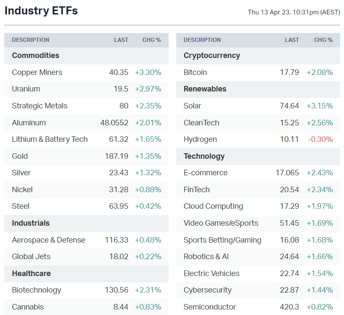Click the Semiconductor ETF row

(x=210, y=307)
